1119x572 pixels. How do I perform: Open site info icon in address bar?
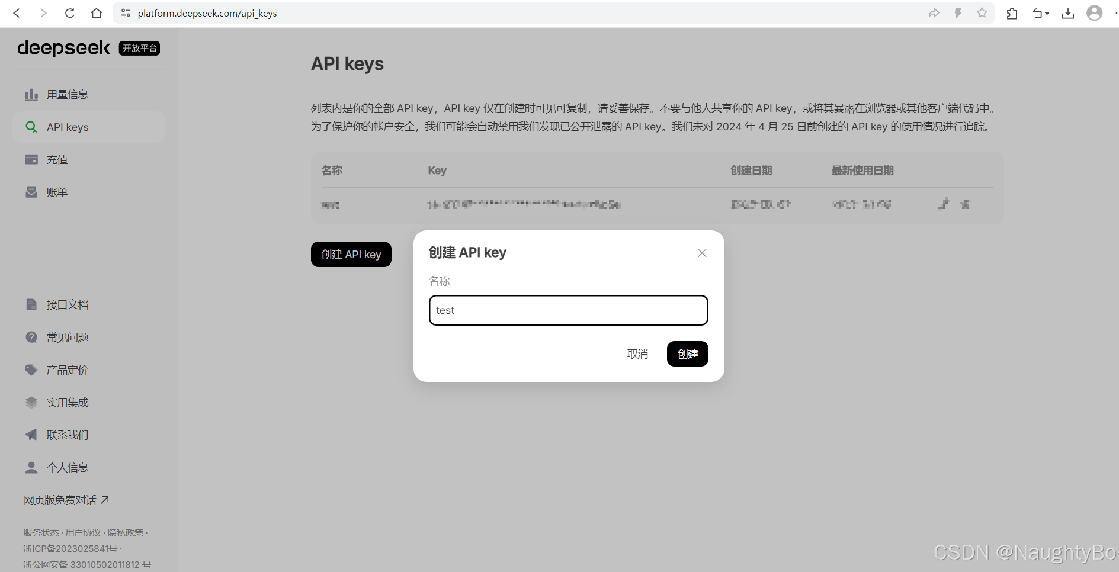click(x=126, y=13)
